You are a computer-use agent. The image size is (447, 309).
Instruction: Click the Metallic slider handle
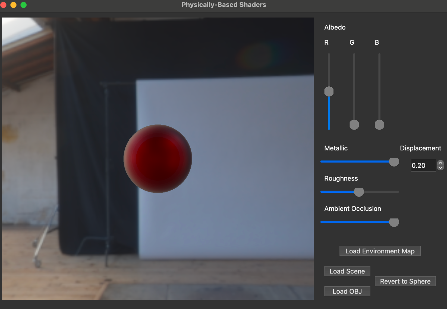[x=394, y=162]
